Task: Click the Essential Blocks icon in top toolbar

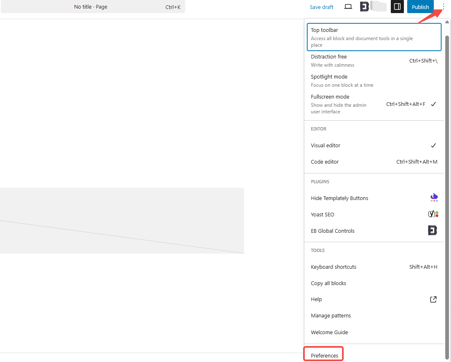Action: 364,6
